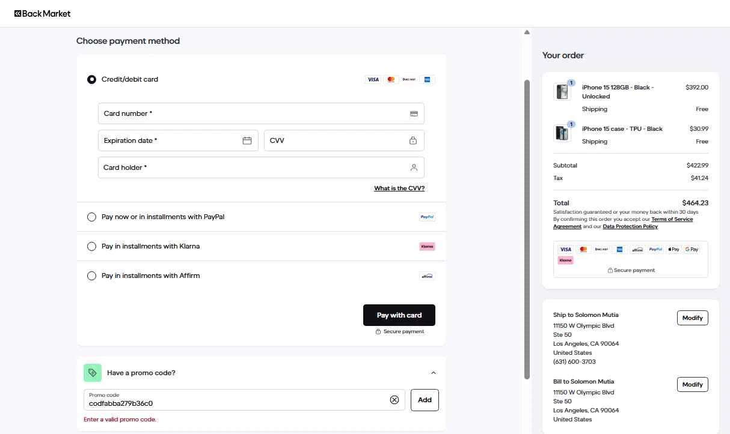
Task: Focus the Card number field
Action: point(261,113)
